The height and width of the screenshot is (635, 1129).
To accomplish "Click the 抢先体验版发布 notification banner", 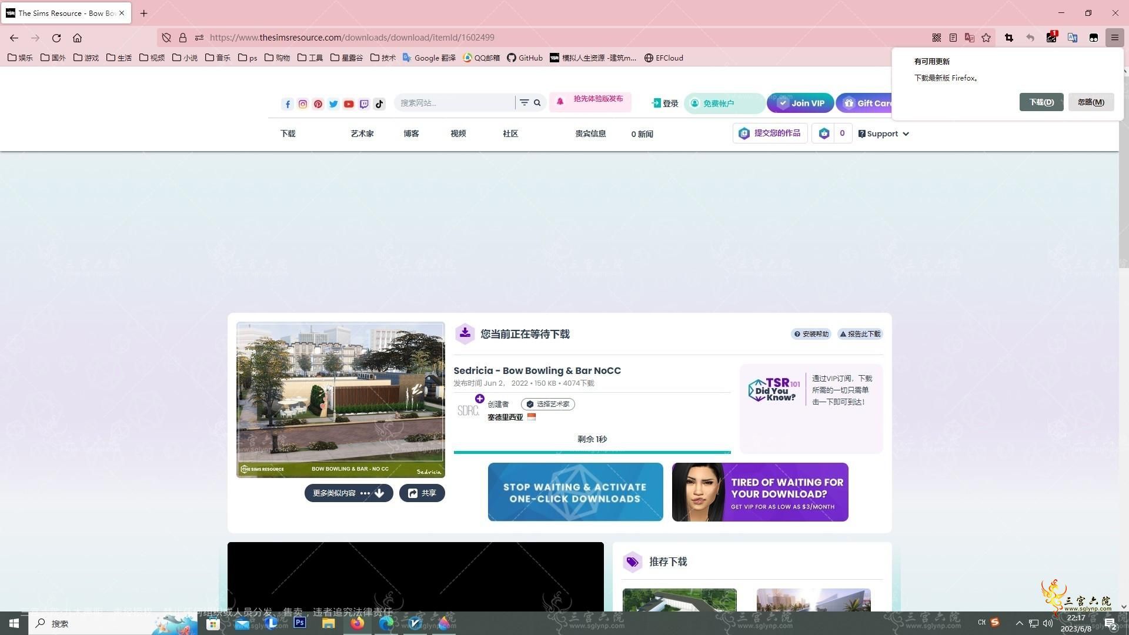I will [x=590, y=101].
